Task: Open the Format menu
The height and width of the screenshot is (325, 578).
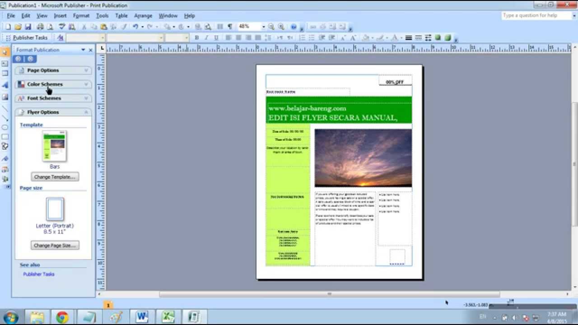Action: pos(81,16)
